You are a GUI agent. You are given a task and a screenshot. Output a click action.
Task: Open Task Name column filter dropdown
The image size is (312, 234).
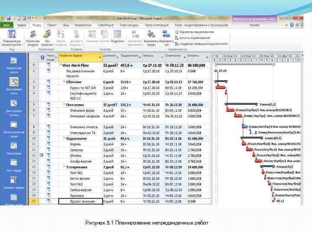point(100,57)
